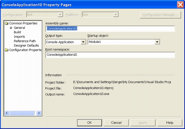The image size is (185, 129).
Task: Click the Common Properties open folder icon
Action: coord(6,23)
